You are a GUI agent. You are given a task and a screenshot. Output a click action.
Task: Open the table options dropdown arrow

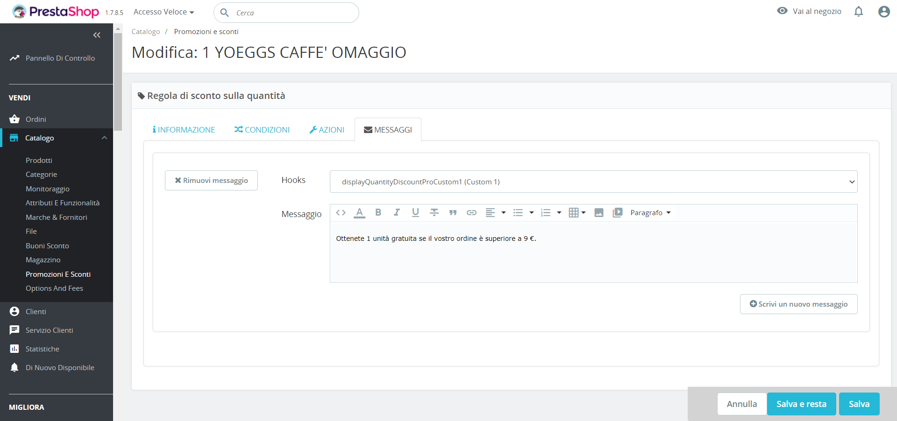[584, 213]
